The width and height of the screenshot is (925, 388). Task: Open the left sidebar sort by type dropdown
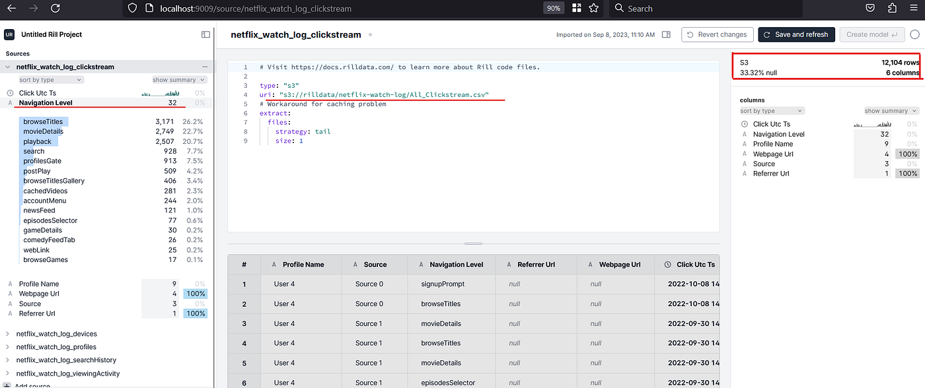click(x=51, y=80)
